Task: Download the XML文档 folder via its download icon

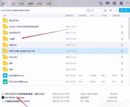Action: tap(122, 57)
